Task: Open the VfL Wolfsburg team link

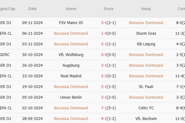Action: (x=71, y=55)
